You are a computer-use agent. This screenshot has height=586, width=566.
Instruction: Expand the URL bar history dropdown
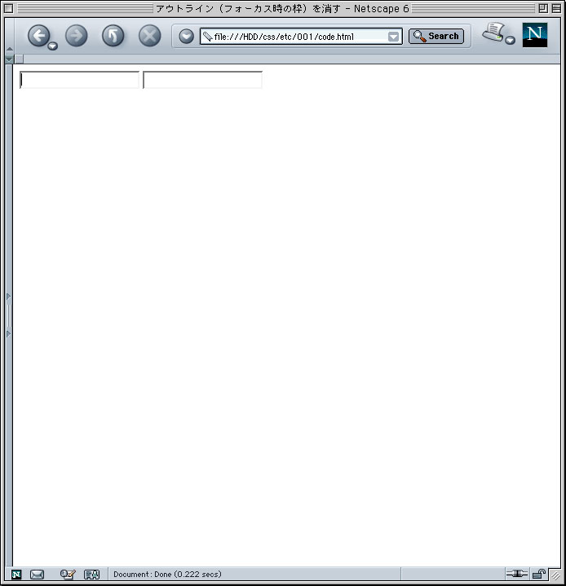[x=393, y=37]
